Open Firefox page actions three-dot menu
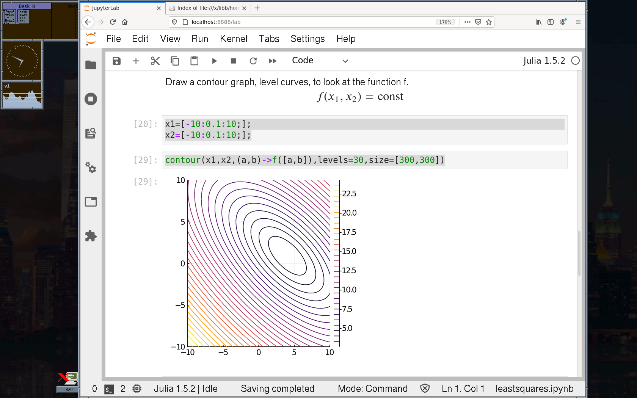 coord(467,22)
